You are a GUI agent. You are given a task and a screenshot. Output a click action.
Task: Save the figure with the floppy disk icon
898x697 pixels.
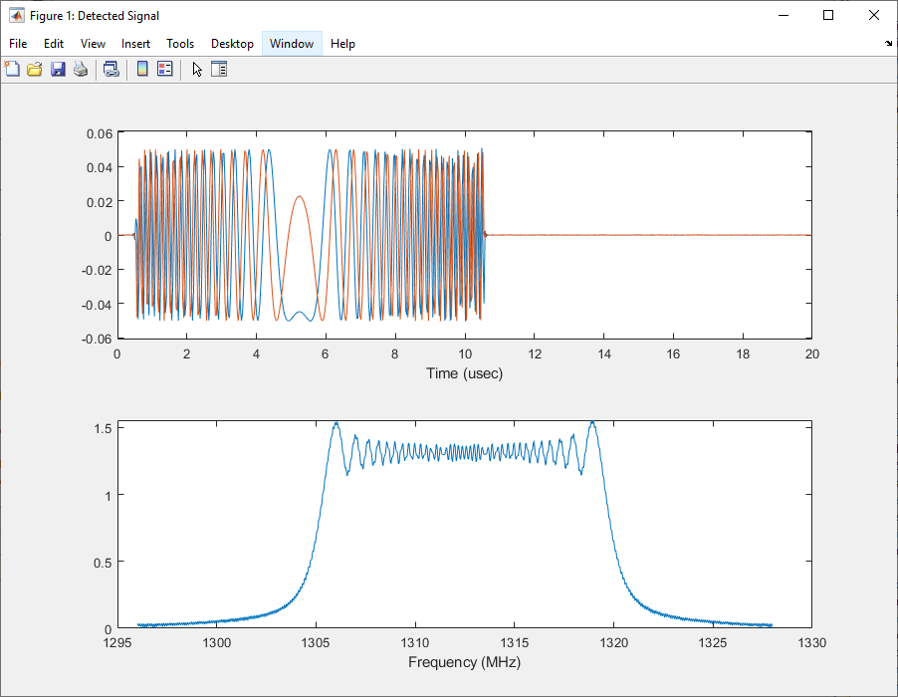pos(58,69)
